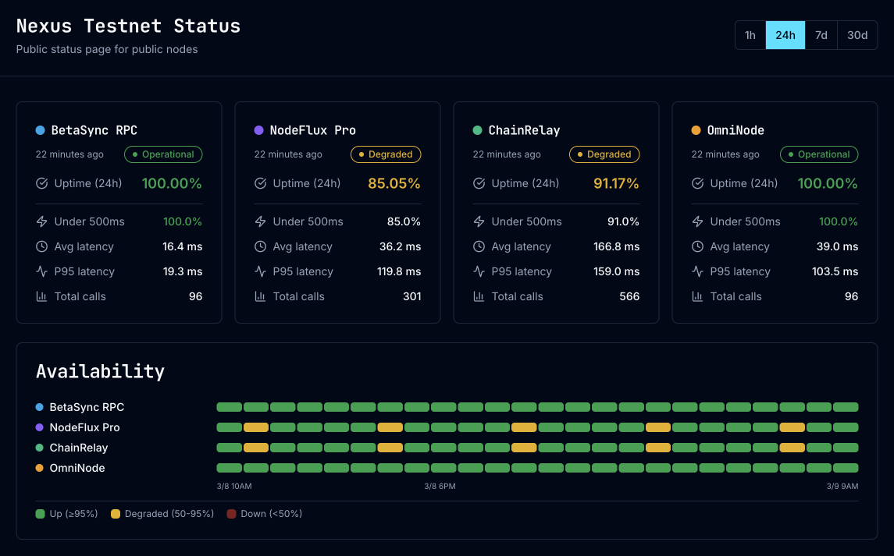Click the bar chart icon for NodeFlux Pro total calls
The image size is (894, 556).
[x=260, y=296]
